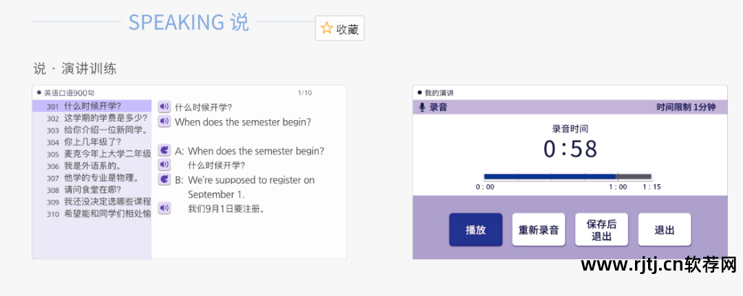Click 保存后退出 save and exit button

[601, 230]
